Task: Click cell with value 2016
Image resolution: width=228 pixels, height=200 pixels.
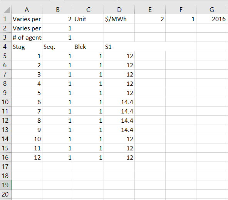Action: click(212, 19)
